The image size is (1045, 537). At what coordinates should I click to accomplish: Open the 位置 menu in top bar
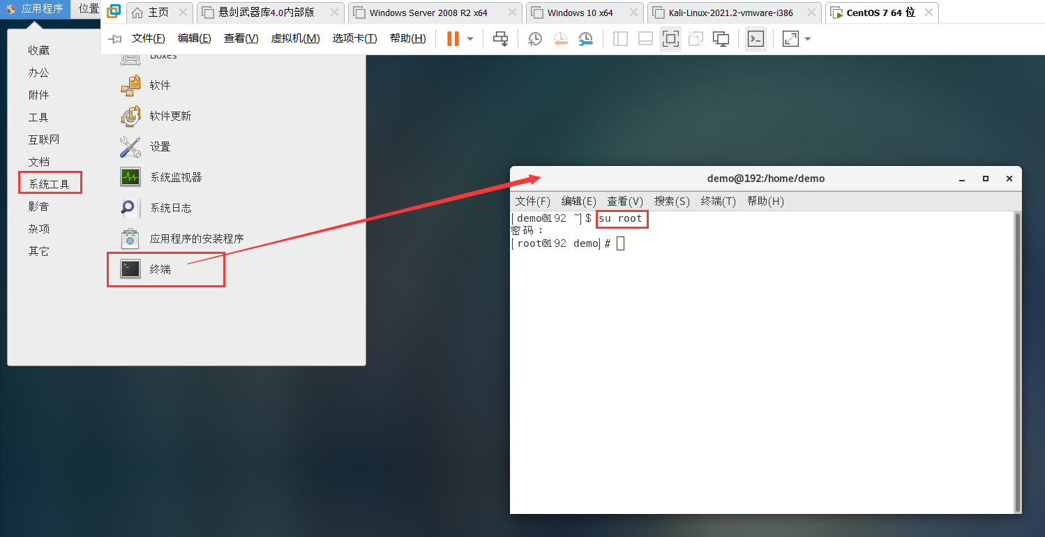pos(89,9)
